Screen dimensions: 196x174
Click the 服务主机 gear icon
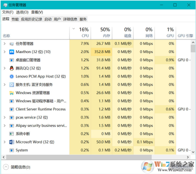click(11, 85)
